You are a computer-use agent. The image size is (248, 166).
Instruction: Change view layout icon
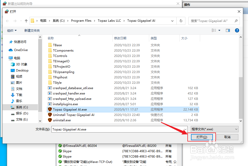(x=214, y=30)
